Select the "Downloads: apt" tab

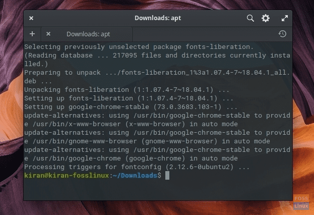tap(87, 34)
